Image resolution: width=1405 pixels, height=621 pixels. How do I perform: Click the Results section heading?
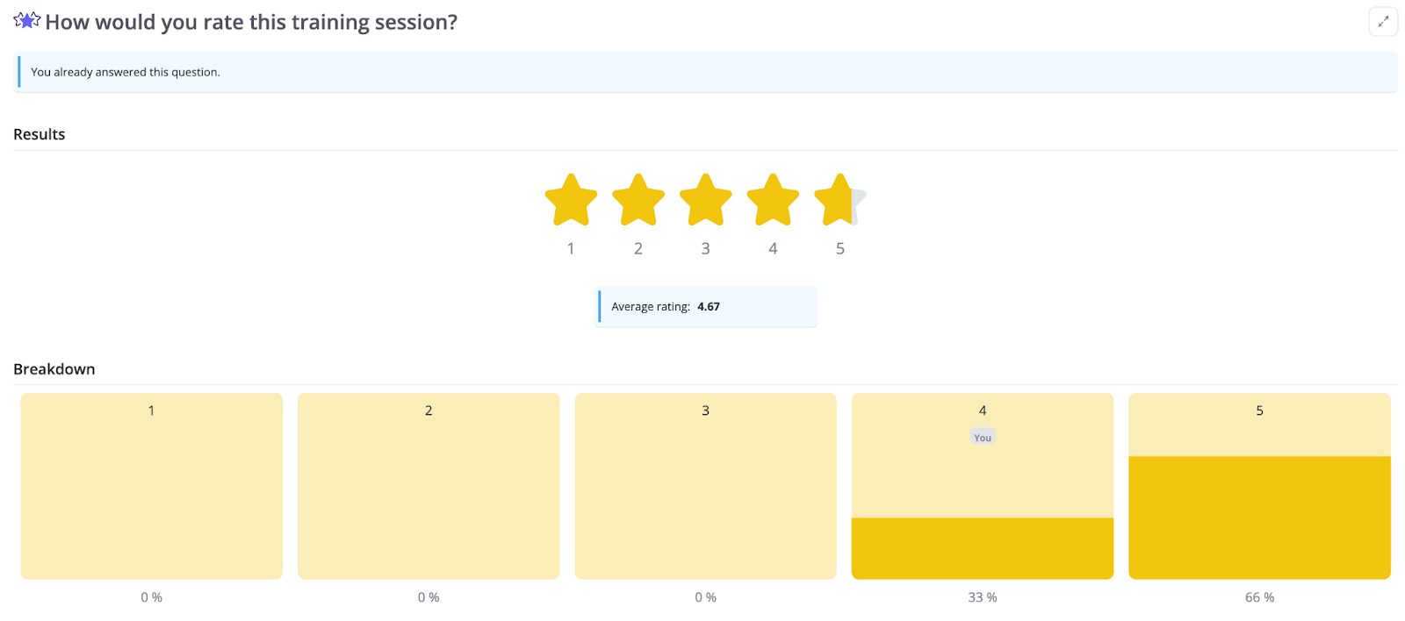40,134
